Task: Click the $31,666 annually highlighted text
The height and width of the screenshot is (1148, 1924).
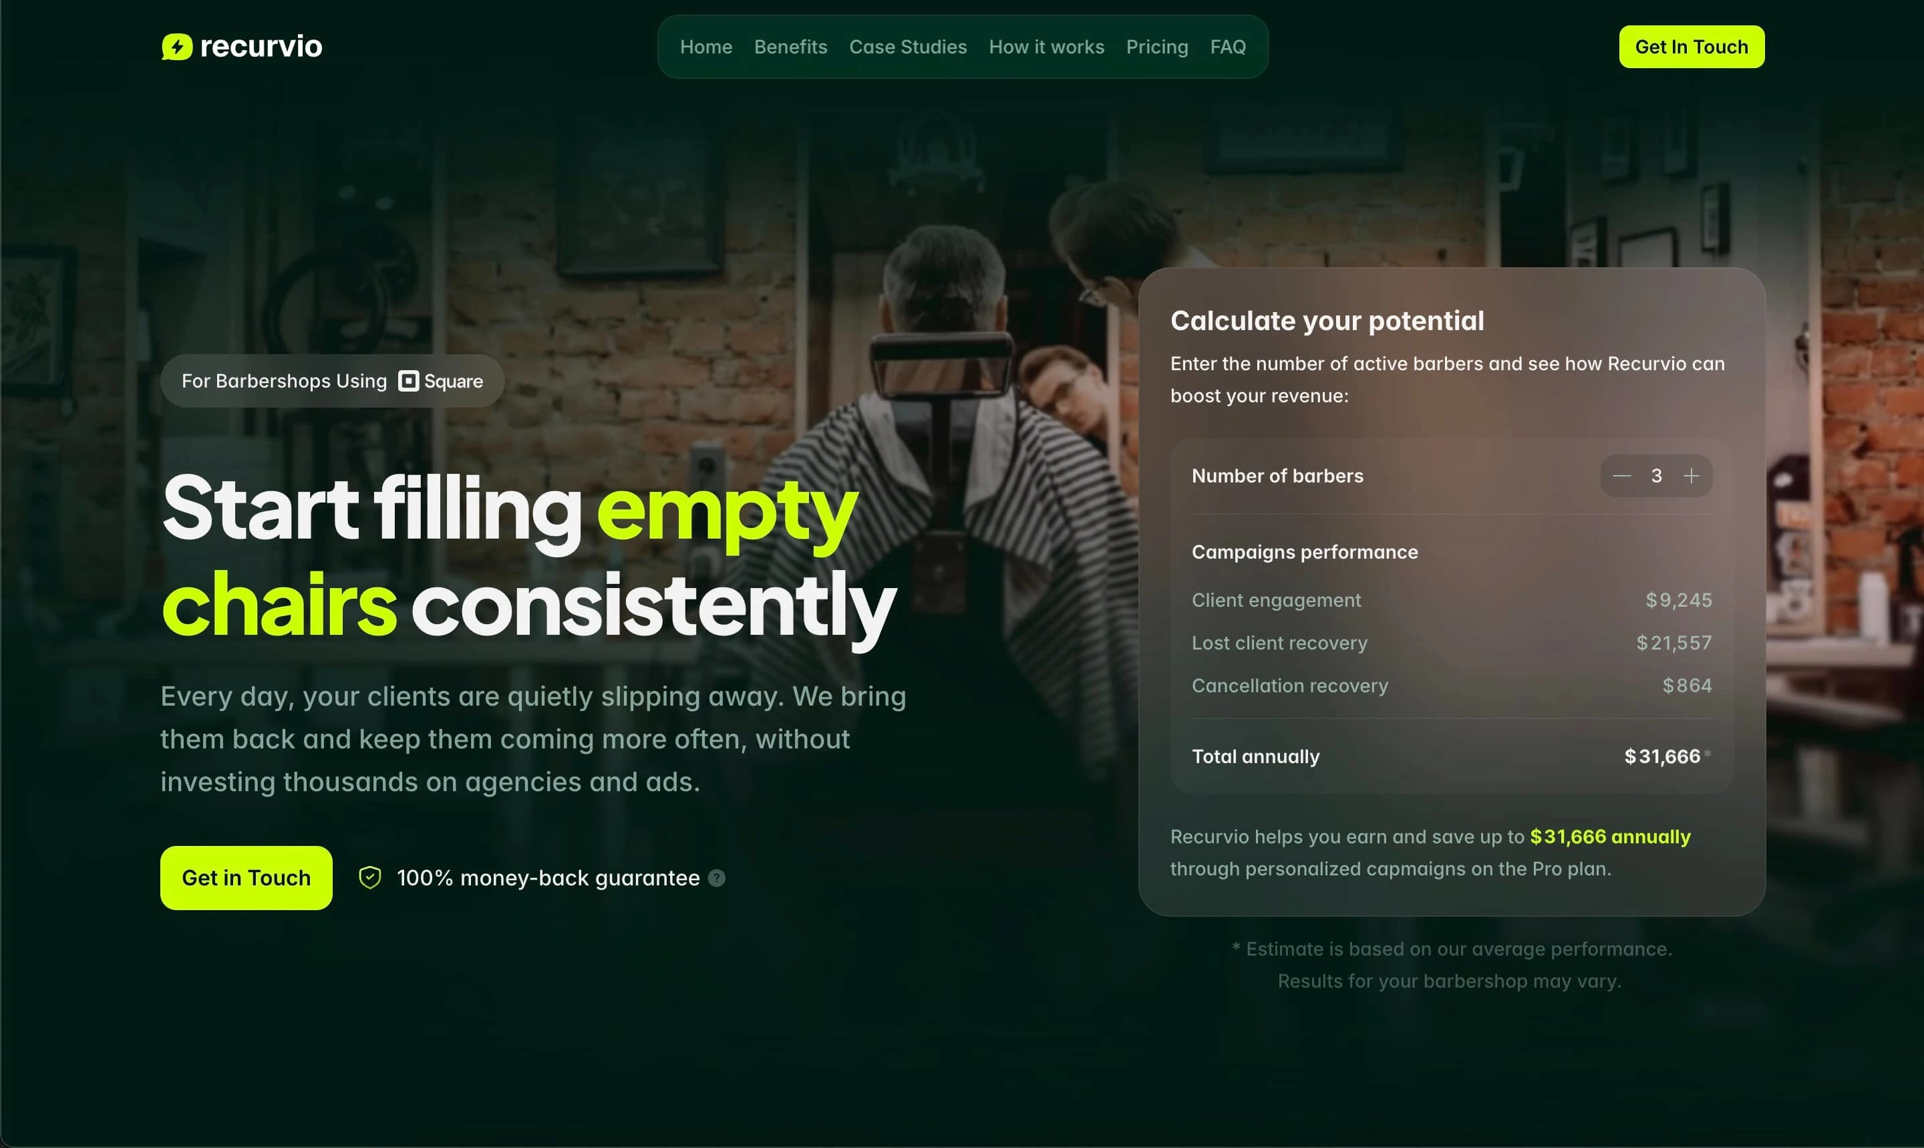Action: pyautogui.click(x=1610, y=836)
